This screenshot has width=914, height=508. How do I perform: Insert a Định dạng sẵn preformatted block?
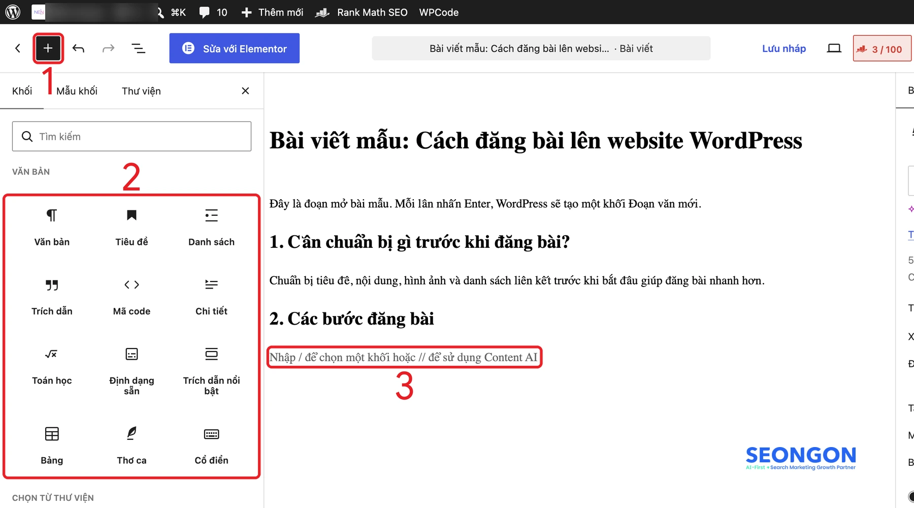point(132,371)
